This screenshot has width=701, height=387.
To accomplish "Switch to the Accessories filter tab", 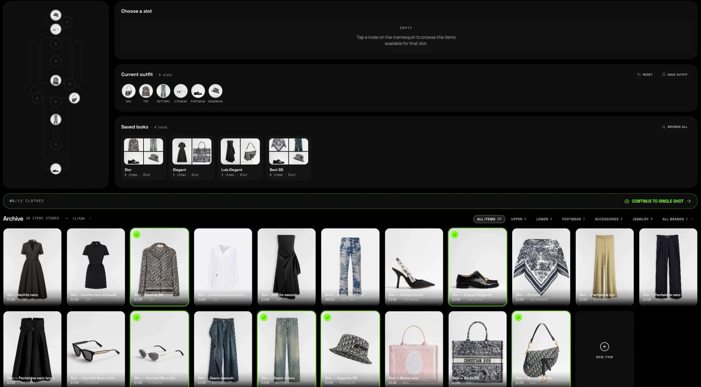I will pos(608,219).
